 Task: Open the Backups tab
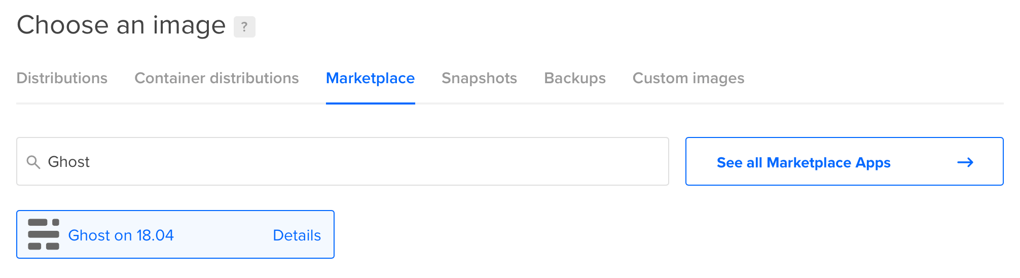575,78
